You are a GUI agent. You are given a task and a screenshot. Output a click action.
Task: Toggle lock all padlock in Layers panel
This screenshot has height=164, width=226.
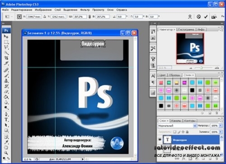tap(187, 132)
